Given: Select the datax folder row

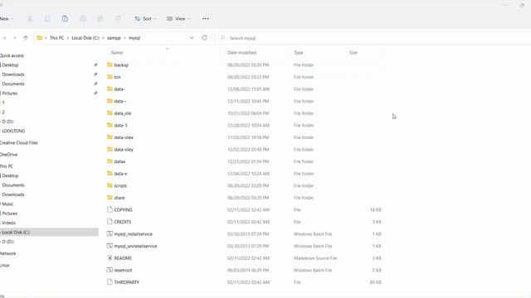Looking at the screenshot, I should point(245,161).
